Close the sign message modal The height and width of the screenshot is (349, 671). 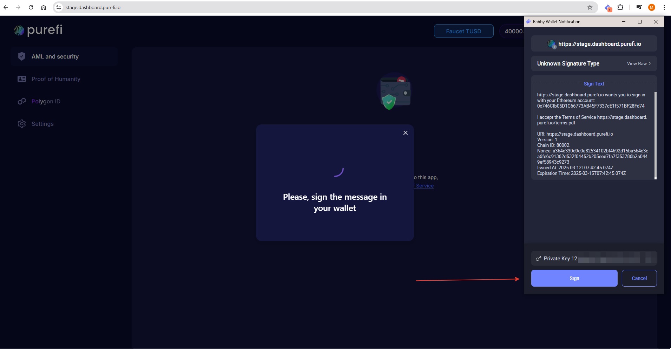coord(405,133)
